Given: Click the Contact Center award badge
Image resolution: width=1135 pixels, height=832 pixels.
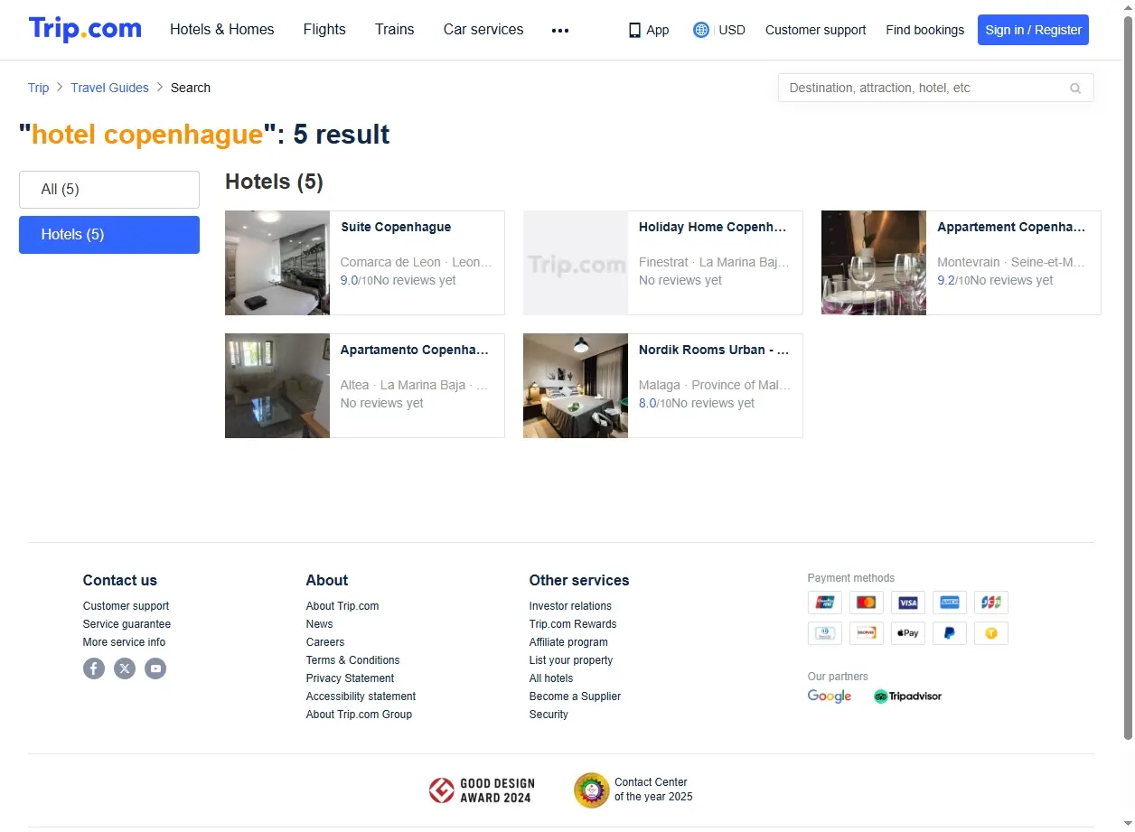Looking at the screenshot, I should point(633,790).
